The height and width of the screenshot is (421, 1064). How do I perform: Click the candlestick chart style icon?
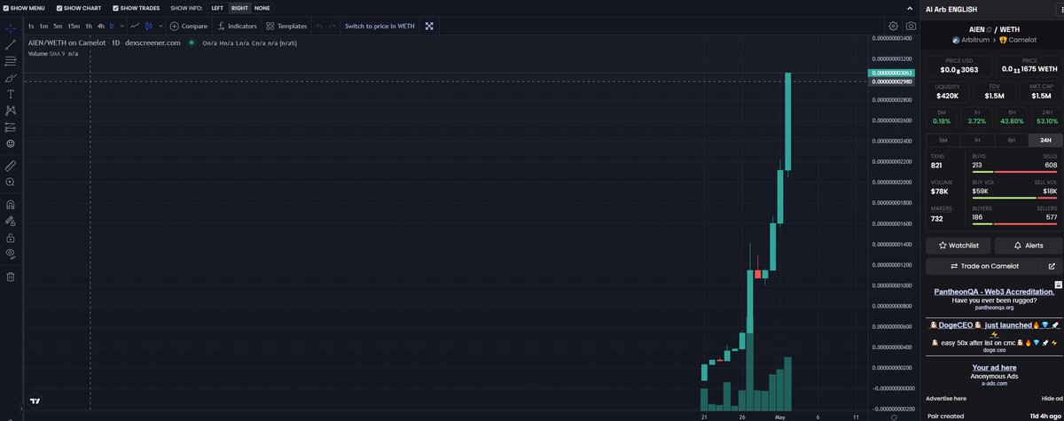(149, 27)
